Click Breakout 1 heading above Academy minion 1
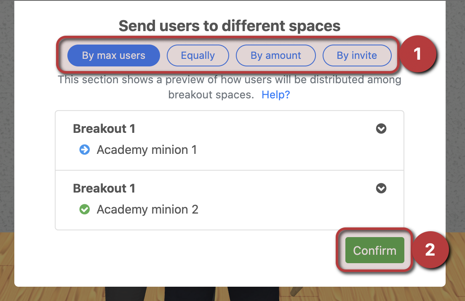 tap(104, 129)
